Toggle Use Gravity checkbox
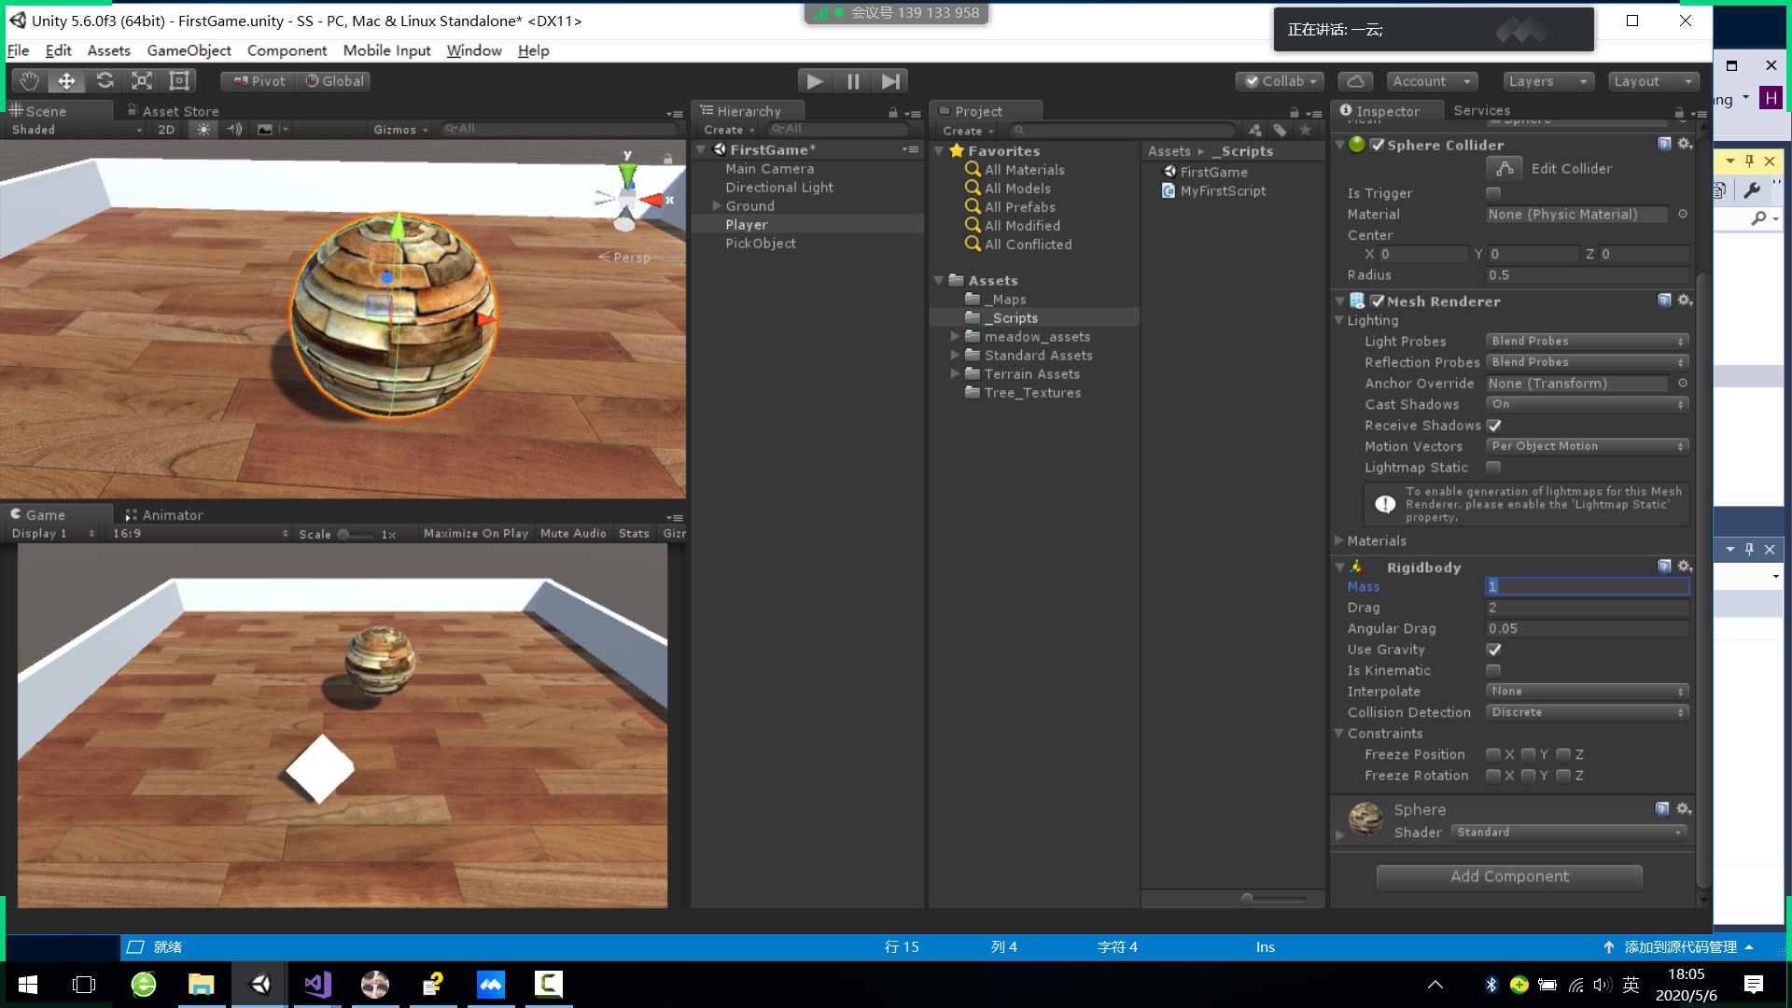Screen dimensions: 1792x1008 (1493, 650)
